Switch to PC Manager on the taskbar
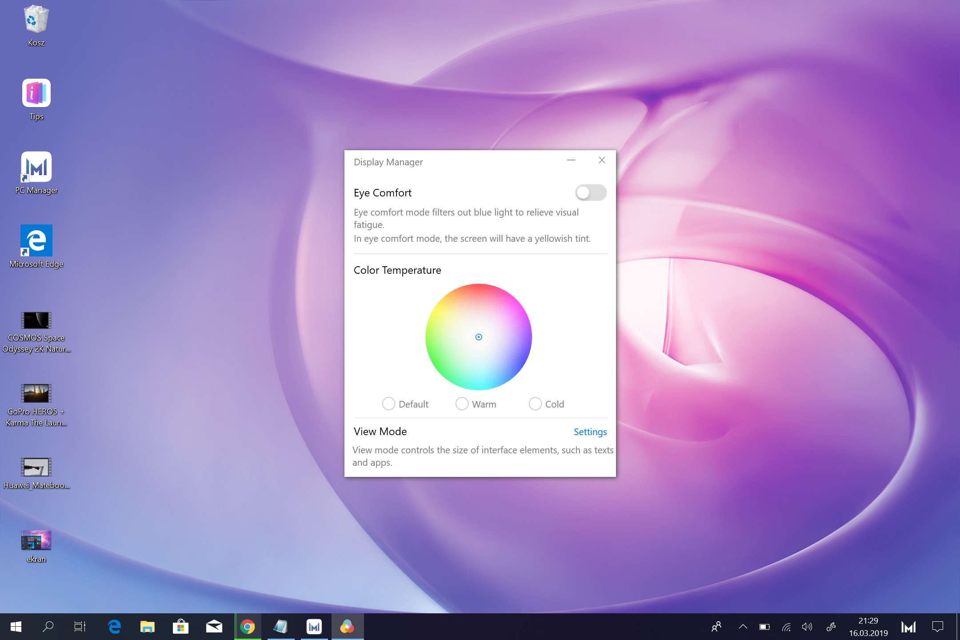Screen dimensions: 960x640 pyautogui.click(x=314, y=627)
